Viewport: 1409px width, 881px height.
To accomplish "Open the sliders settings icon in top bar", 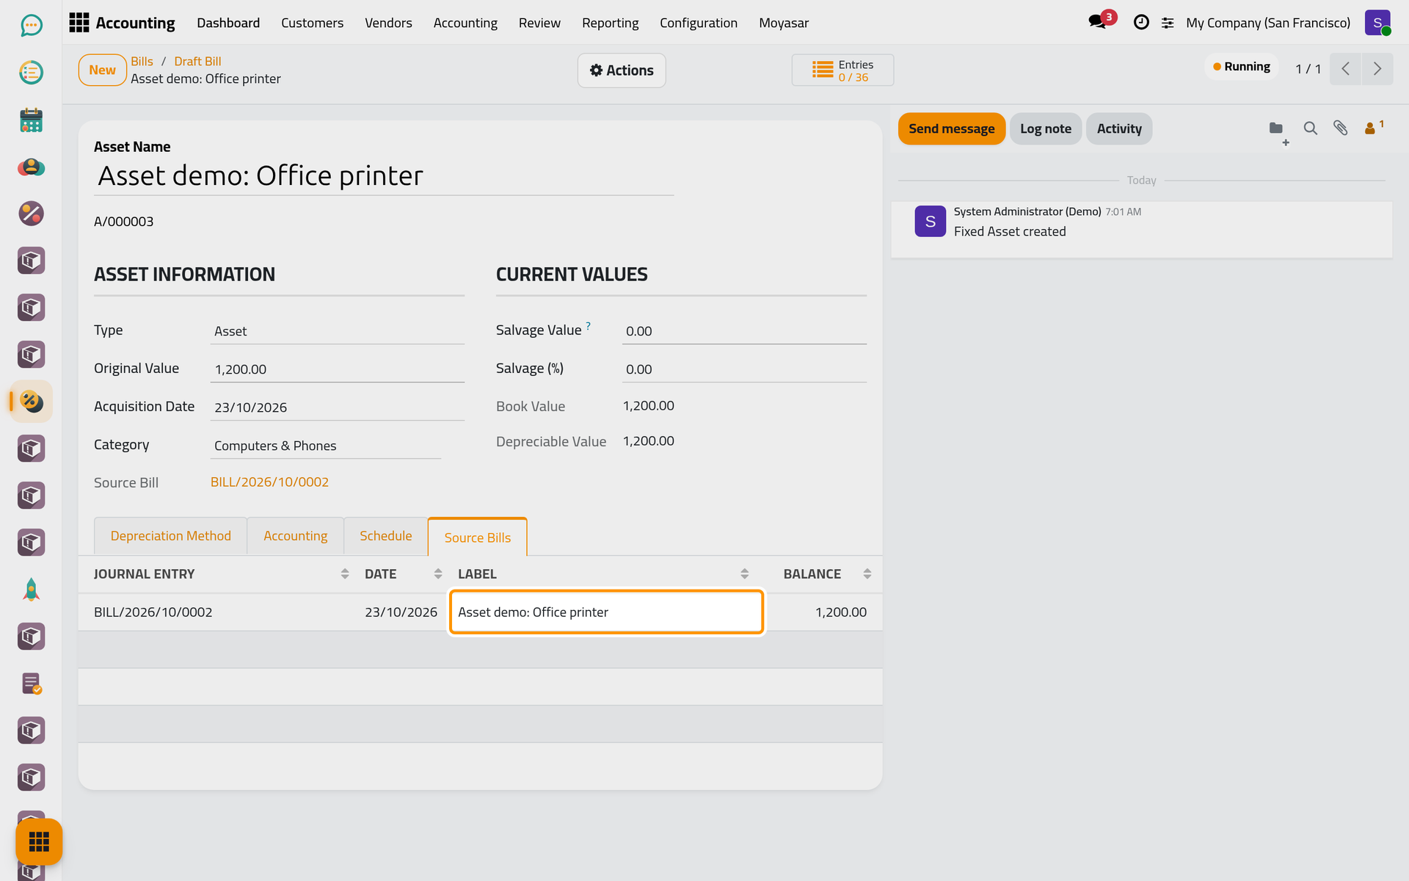I will click(x=1168, y=23).
